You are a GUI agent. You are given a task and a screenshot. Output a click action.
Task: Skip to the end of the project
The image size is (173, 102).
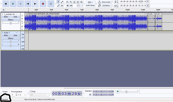35,4
